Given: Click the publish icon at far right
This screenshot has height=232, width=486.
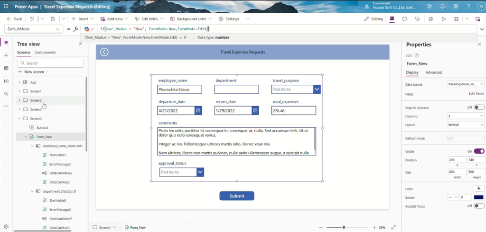Looking at the screenshot, I should (477, 19).
